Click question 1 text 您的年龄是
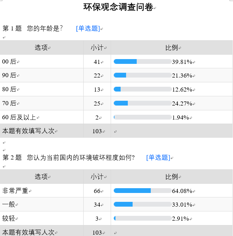This screenshot has height=236, width=233. point(45,29)
